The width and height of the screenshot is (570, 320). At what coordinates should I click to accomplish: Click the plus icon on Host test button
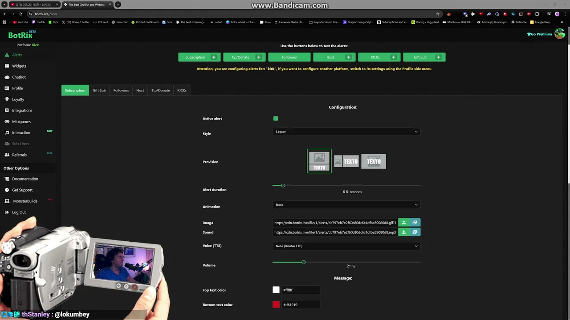pos(349,57)
